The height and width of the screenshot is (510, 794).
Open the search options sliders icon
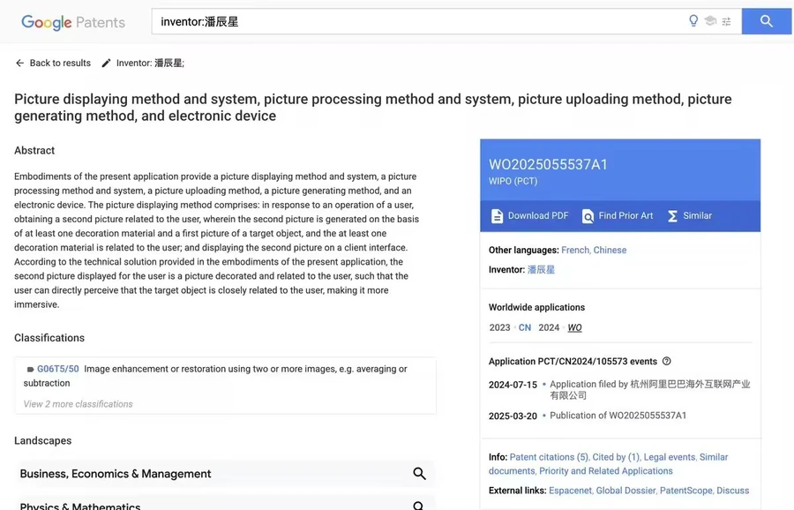pyautogui.click(x=727, y=21)
